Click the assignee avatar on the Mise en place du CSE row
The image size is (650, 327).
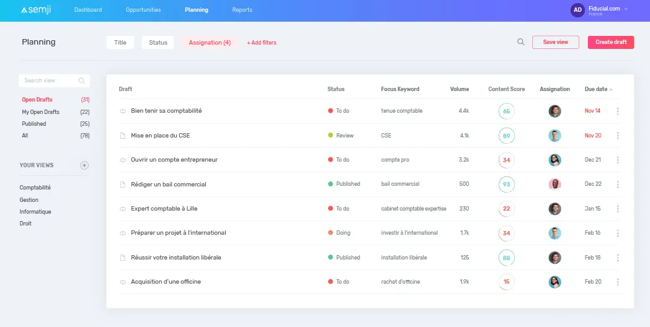pyautogui.click(x=554, y=136)
